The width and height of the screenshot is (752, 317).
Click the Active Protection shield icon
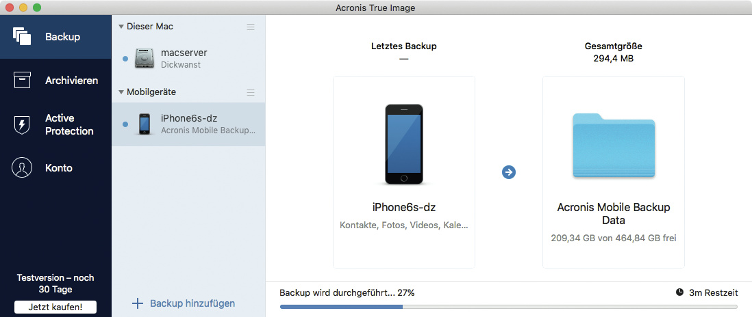coord(22,124)
